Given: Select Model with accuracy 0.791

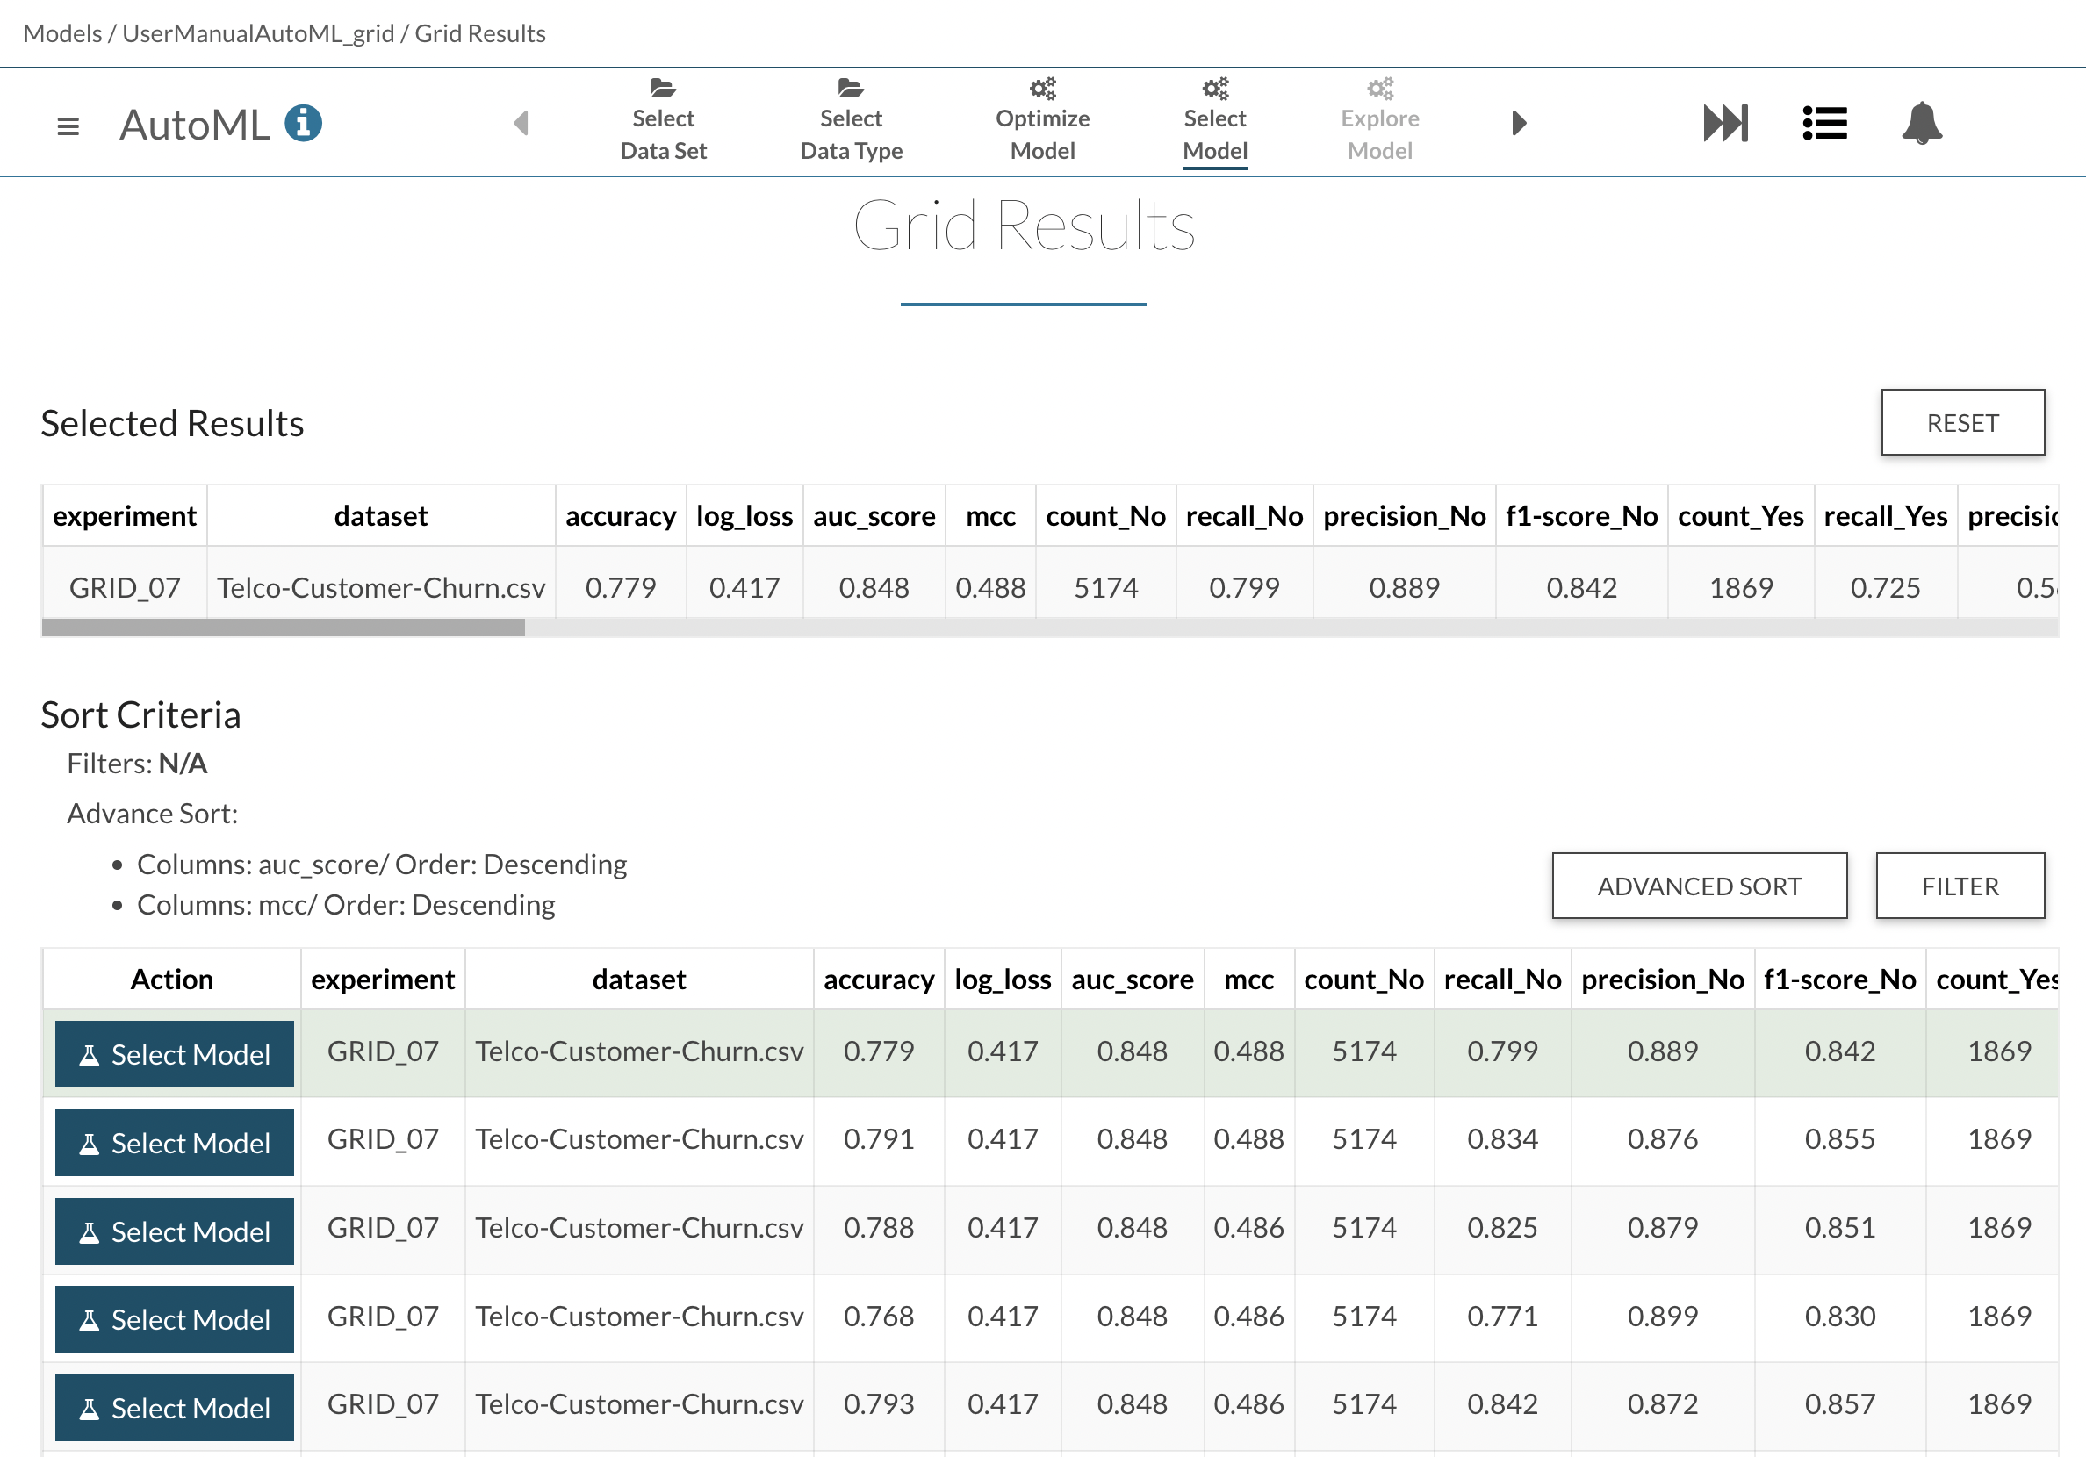Looking at the screenshot, I should [x=175, y=1143].
